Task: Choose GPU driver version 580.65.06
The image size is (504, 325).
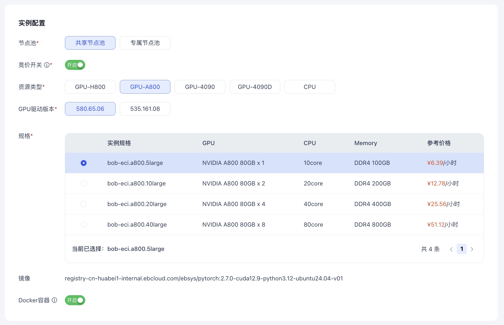Action: (90, 109)
